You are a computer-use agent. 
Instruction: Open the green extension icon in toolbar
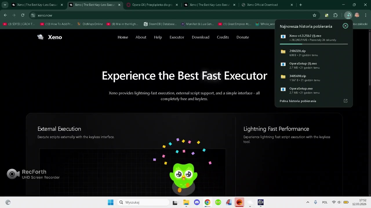pyautogui.click(x=327, y=15)
